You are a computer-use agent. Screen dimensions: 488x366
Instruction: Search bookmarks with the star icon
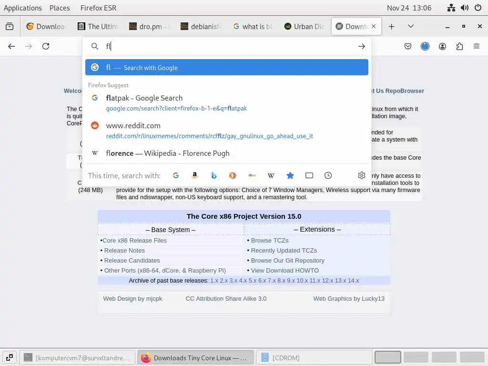(290, 175)
